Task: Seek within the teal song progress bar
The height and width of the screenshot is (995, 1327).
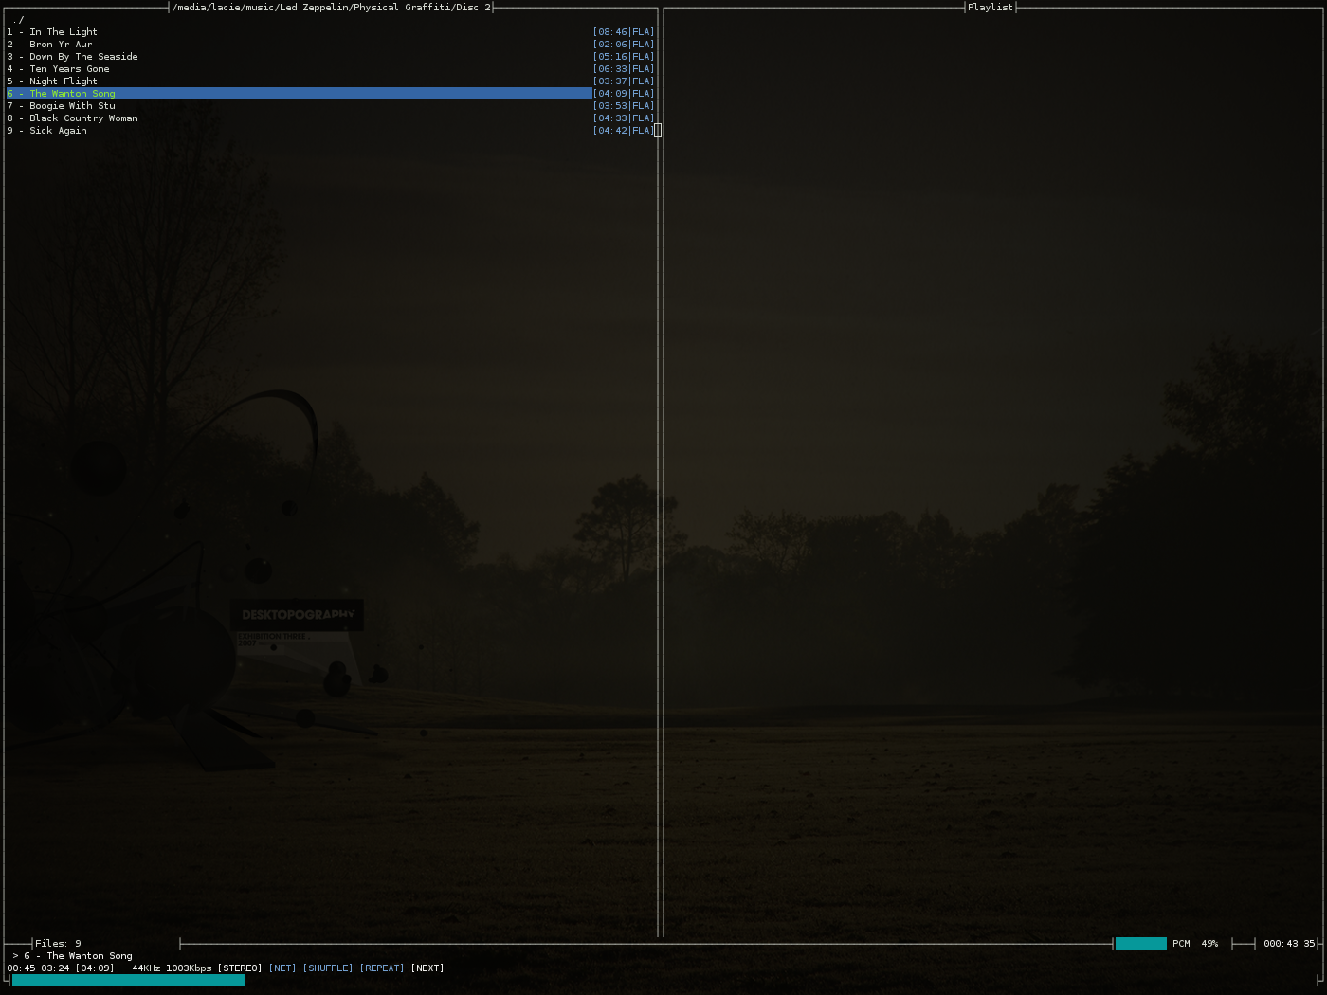Action: 129,981
